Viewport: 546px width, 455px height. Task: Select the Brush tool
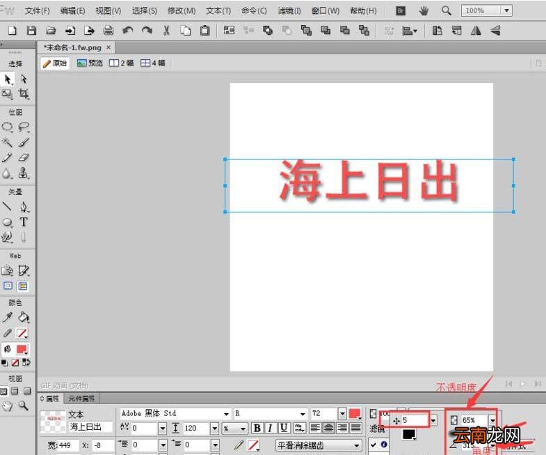pos(24,142)
